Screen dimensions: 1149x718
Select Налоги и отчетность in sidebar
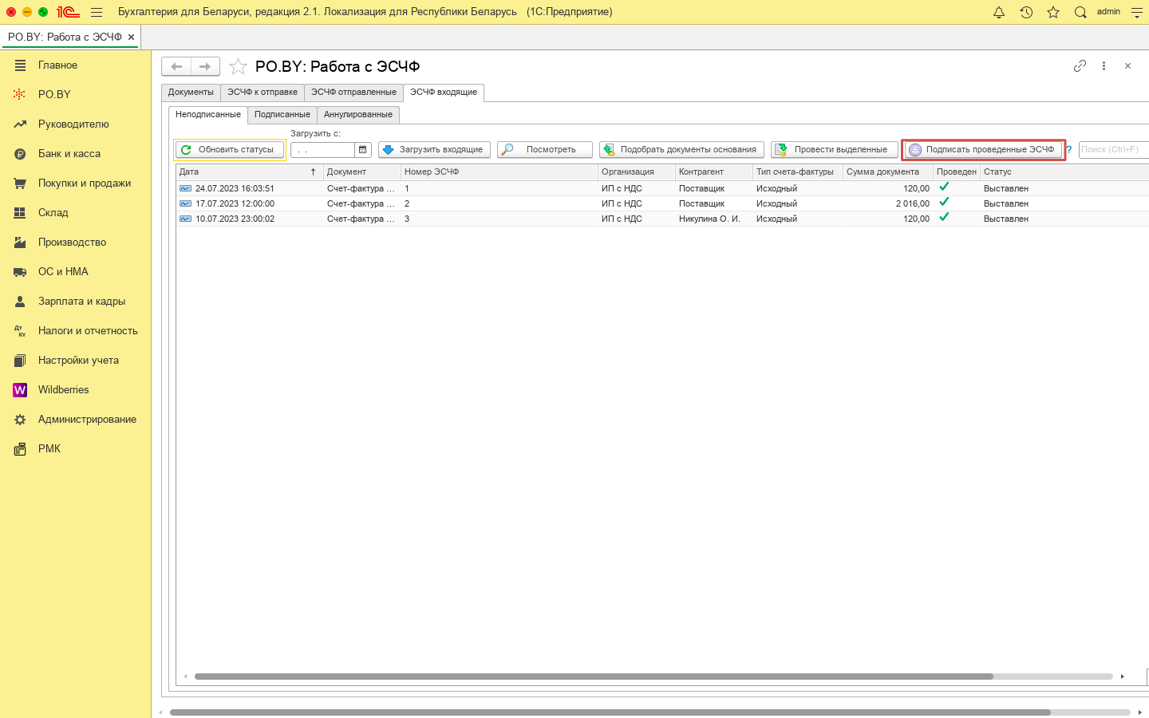[88, 331]
